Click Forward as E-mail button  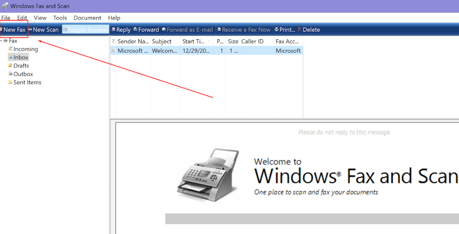188,30
